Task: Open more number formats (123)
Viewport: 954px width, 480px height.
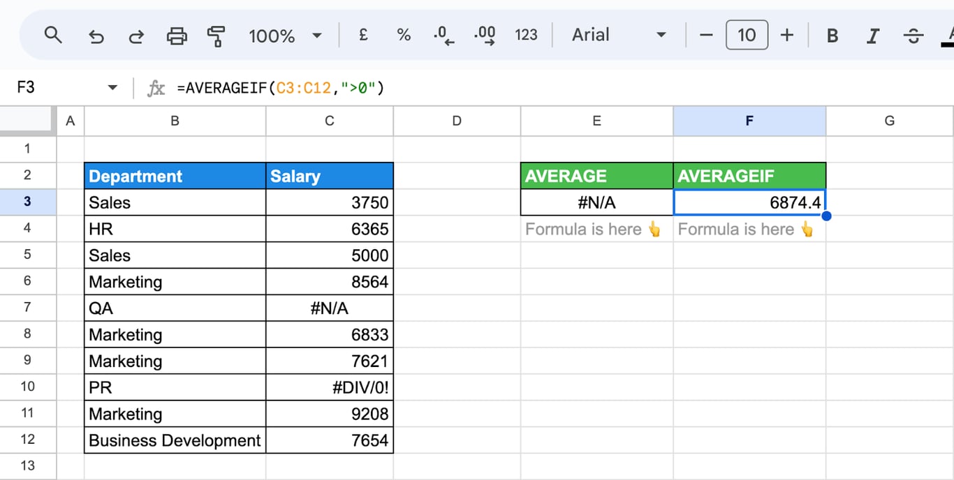Action: (526, 35)
